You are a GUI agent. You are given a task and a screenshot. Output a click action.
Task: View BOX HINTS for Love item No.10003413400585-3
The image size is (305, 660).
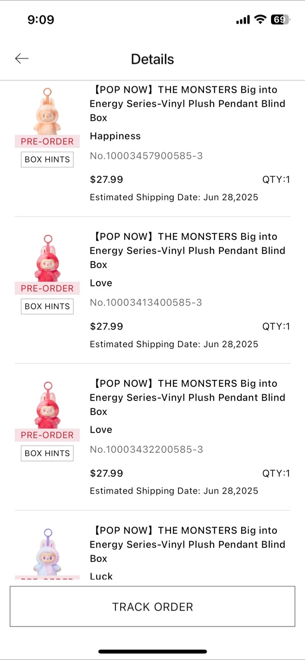click(47, 306)
